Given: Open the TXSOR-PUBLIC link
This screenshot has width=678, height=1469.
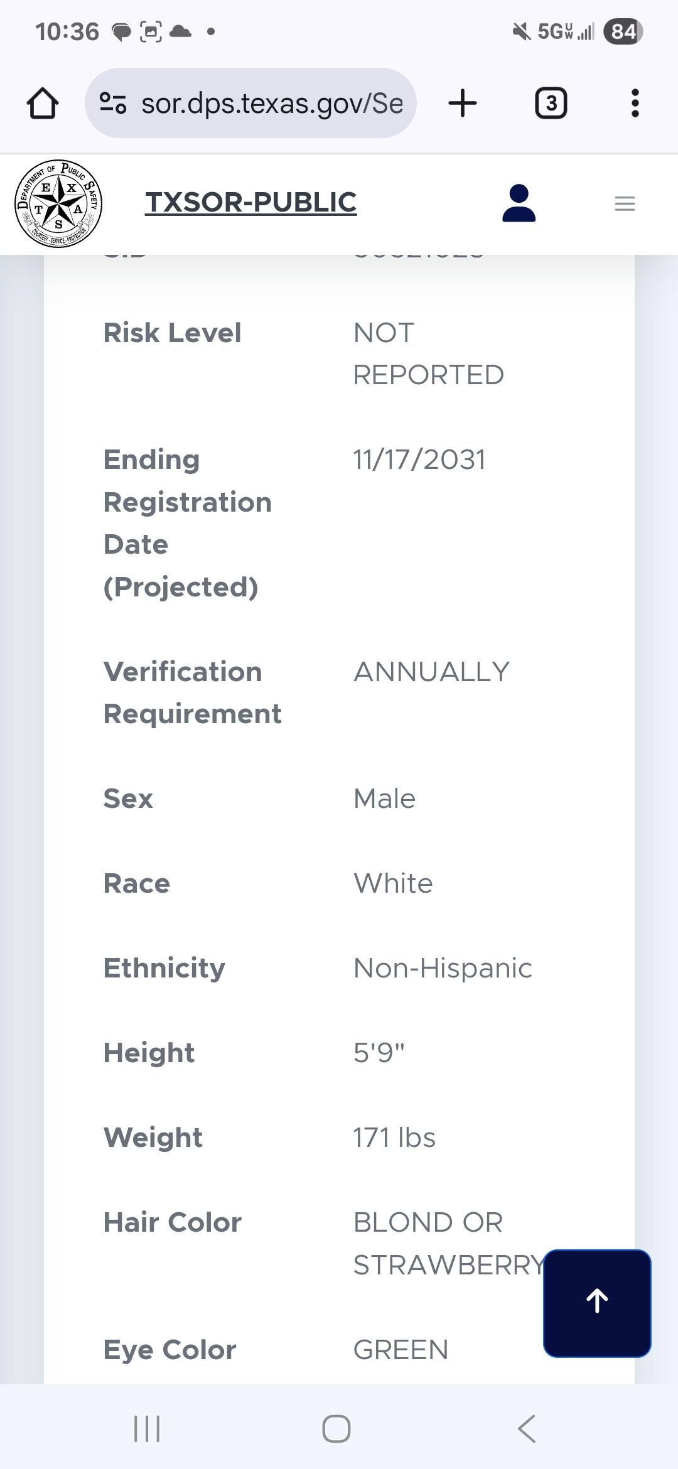Looking at the screenshot, I should click(251, 202).
